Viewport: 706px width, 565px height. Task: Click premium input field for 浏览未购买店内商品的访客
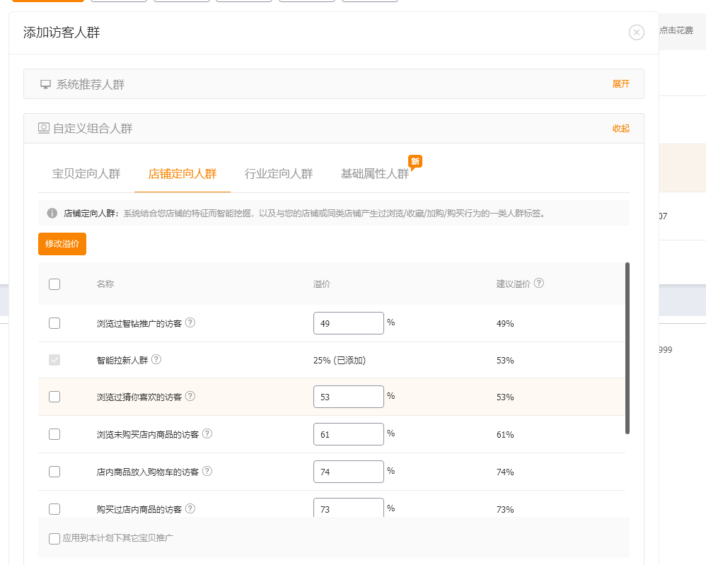348,434
